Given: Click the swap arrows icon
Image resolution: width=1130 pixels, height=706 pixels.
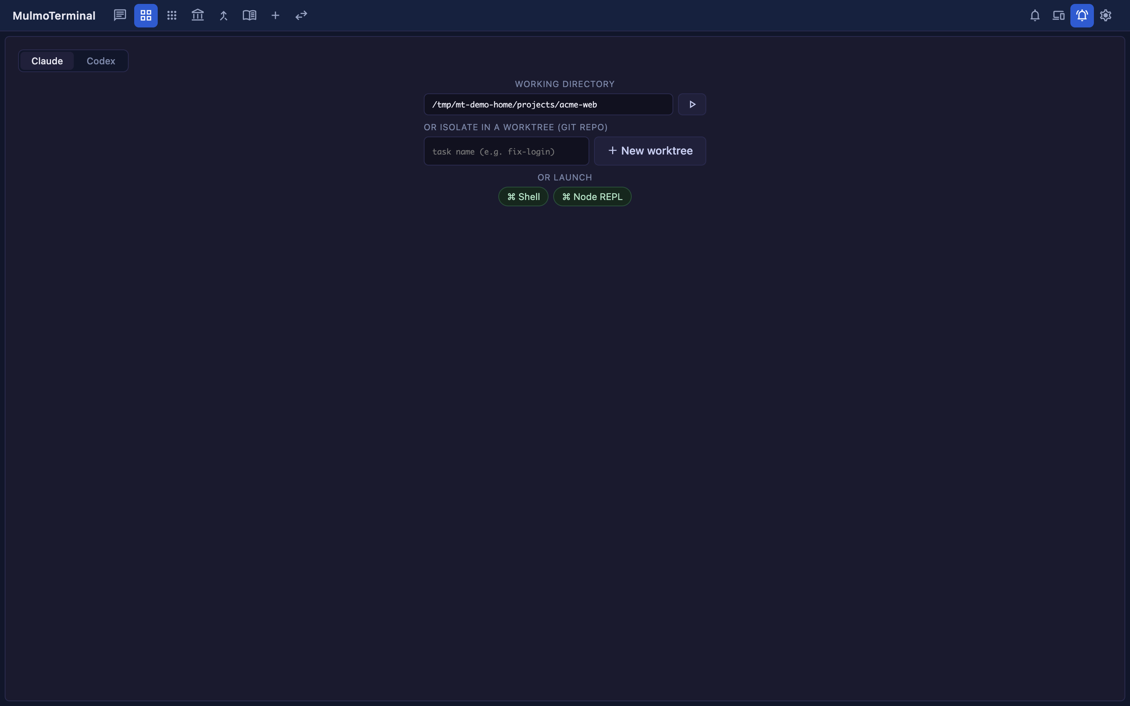Looking at the screenshot, I should tap(301, 15).
